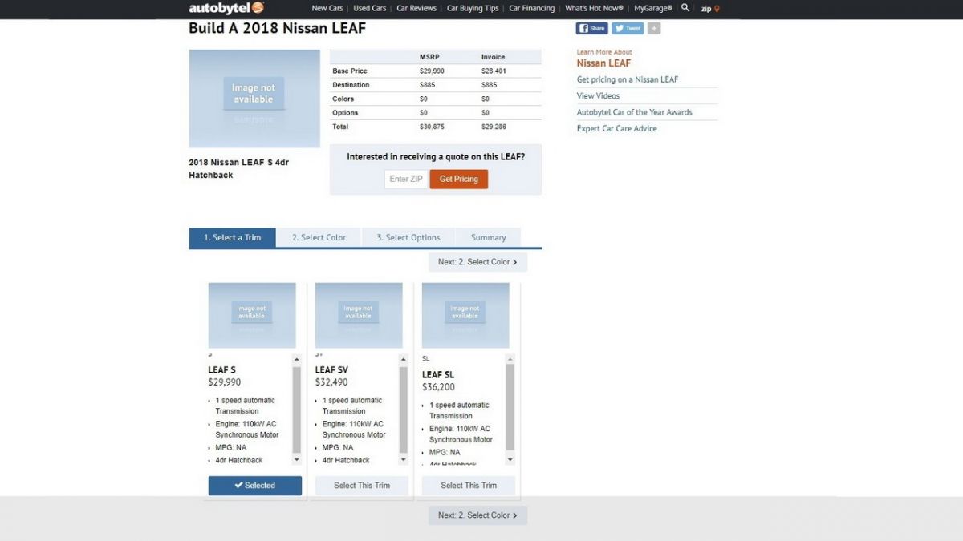This screenshot has width=963, height=541.
Task: Click the LEAF S trim title
Action: 222,370
